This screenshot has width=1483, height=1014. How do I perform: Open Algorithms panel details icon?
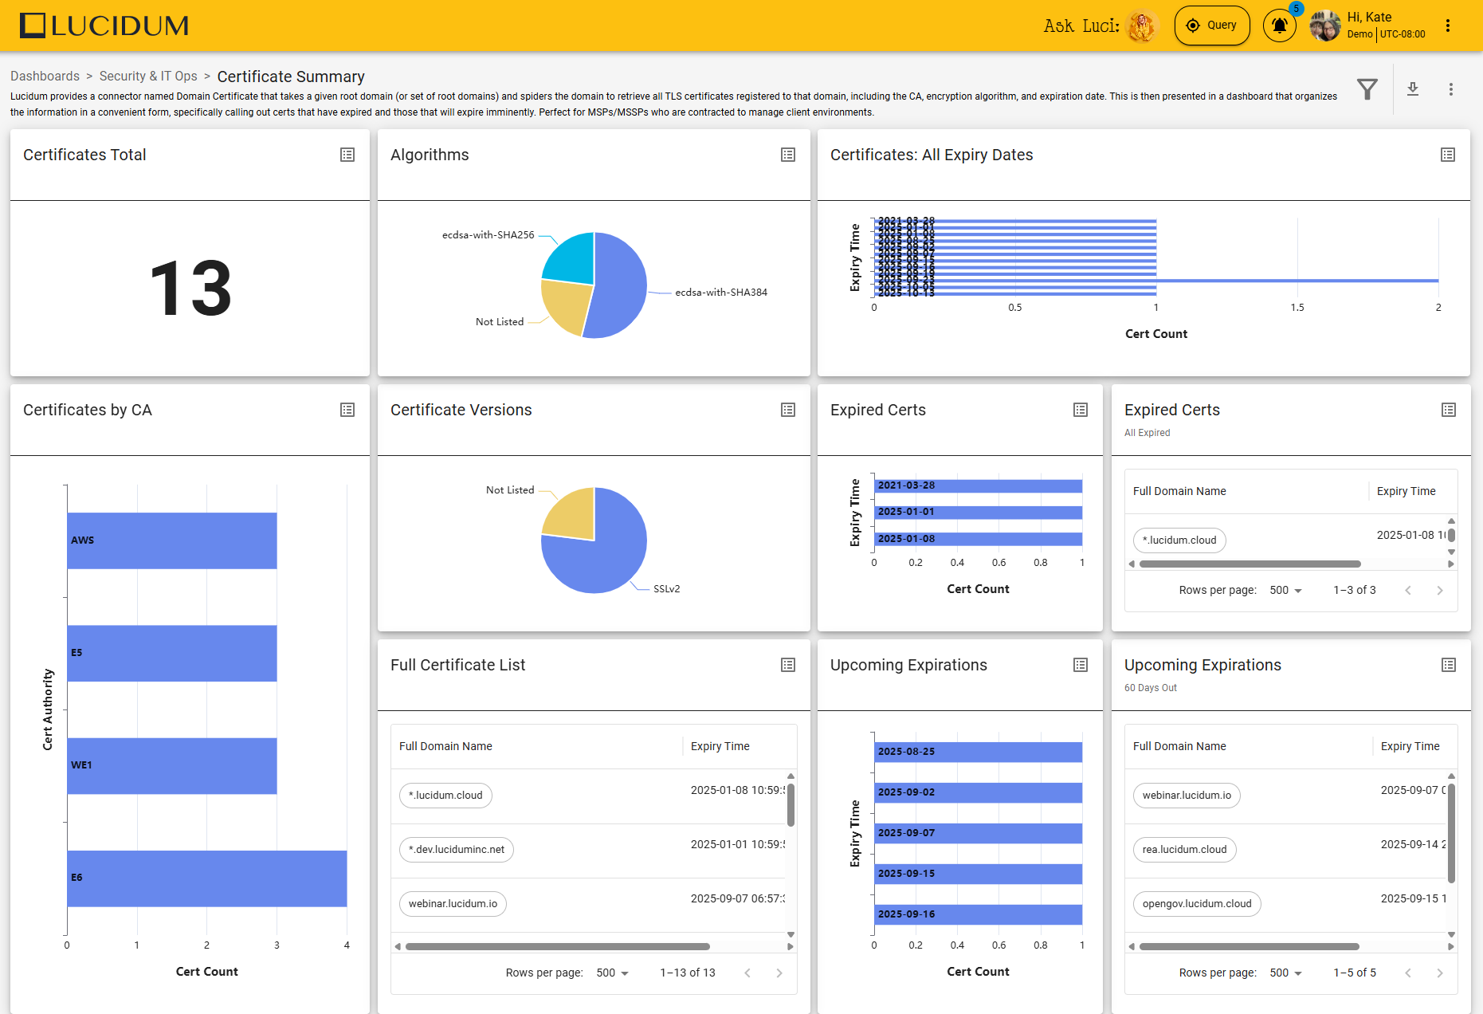(x=788, y=155)
